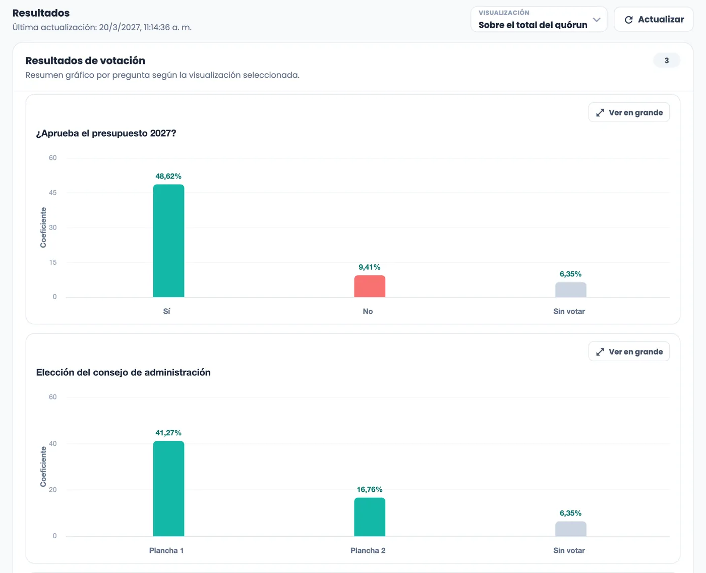Click the 'Plancha 2' axis label
706x573 pixels.
click(x=368, y=550)
